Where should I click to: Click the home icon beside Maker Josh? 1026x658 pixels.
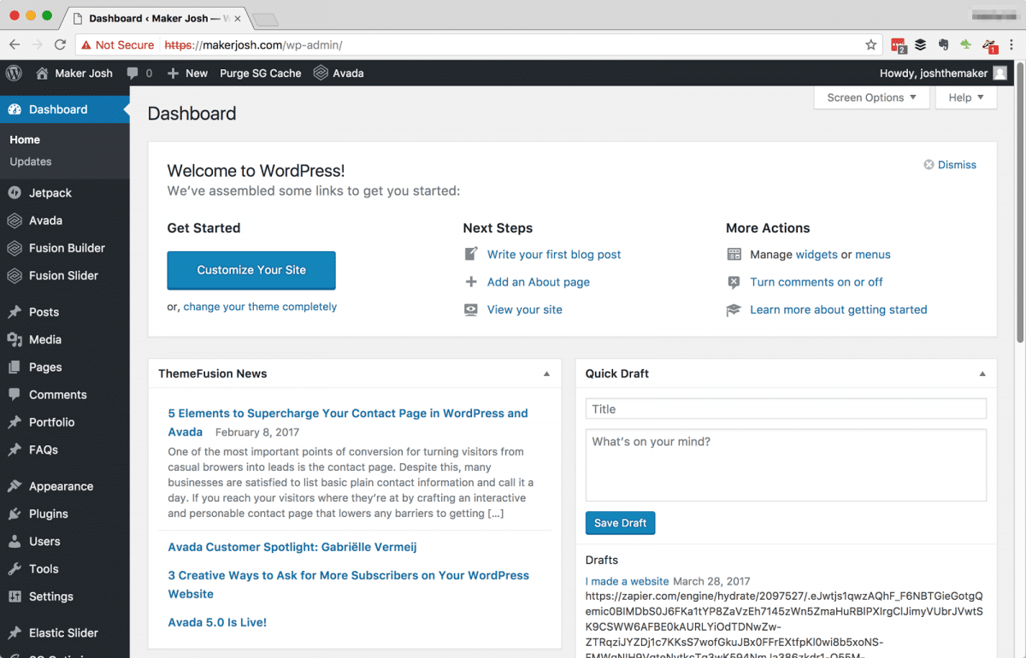[x=42, y=73]
